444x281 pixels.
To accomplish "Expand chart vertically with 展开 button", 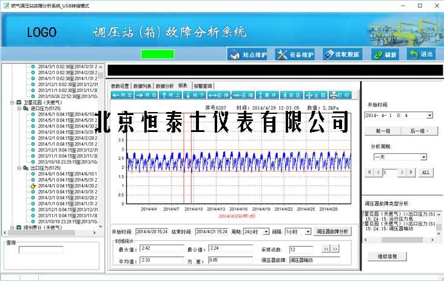I will coord(267,95).
